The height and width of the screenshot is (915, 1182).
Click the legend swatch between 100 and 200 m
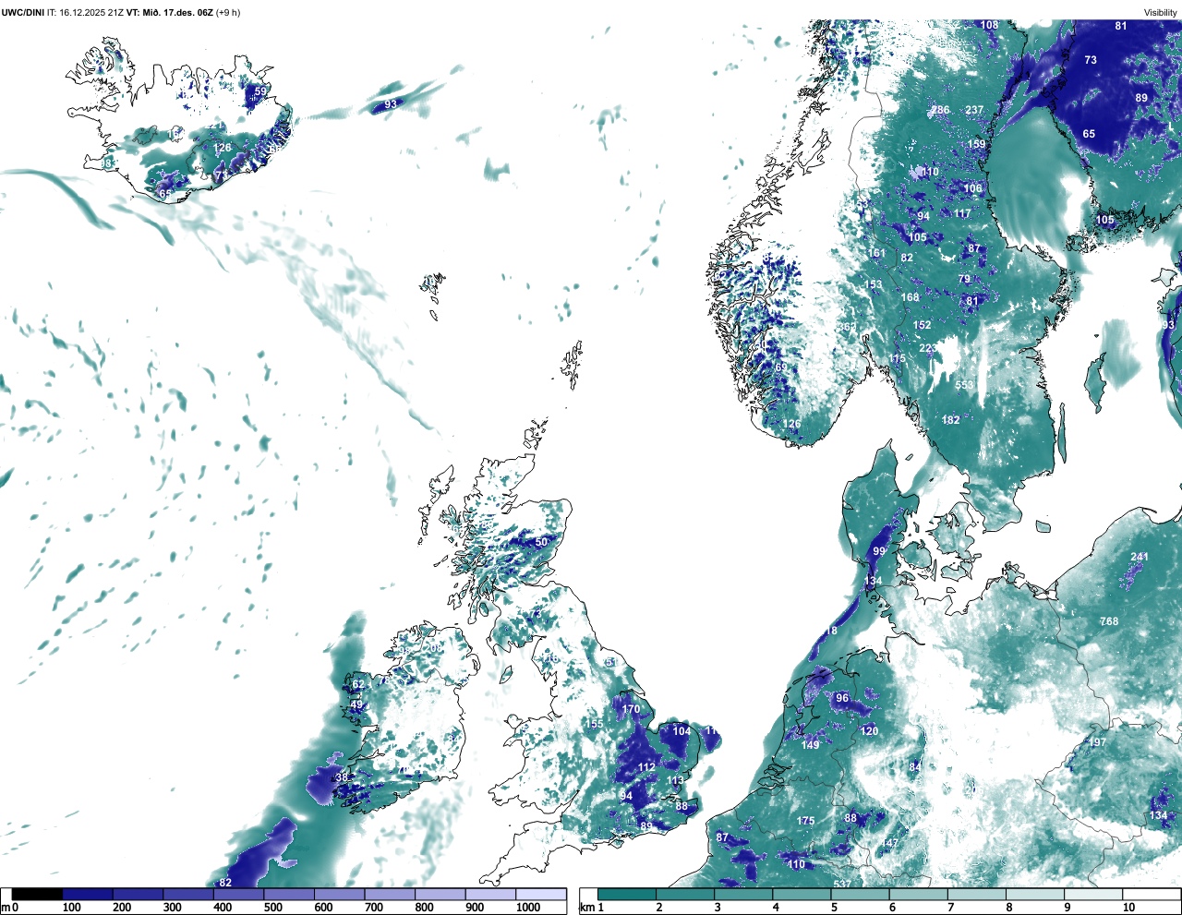pyautogui.click(x=88, y=894)
